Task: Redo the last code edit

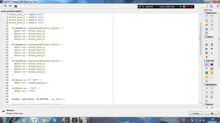Action: [10, 6]
